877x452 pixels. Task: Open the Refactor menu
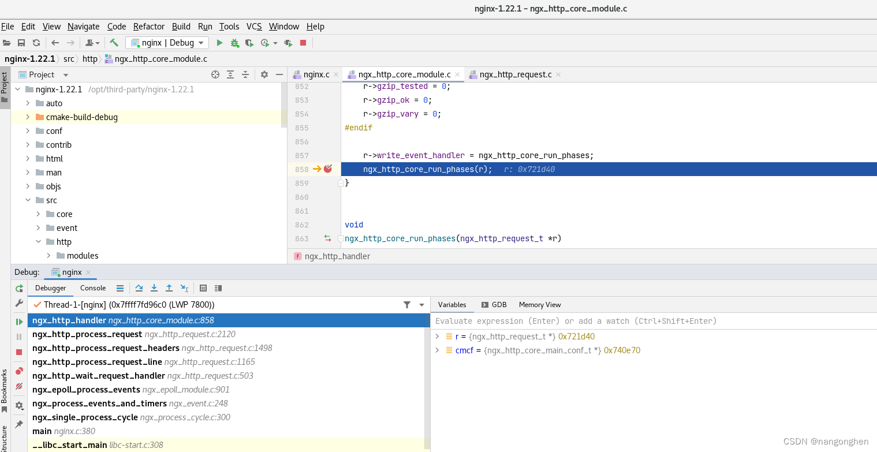tap(149, 27)
